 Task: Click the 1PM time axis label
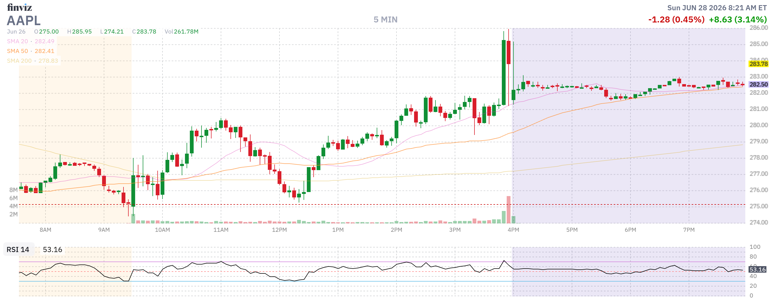(338, 230)
